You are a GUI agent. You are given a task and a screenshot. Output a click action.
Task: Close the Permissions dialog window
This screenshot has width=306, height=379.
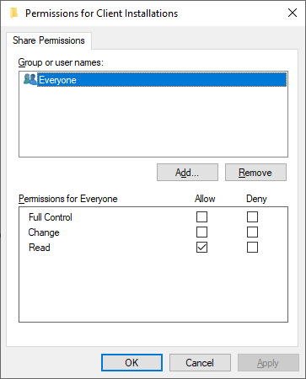(293, 13)
